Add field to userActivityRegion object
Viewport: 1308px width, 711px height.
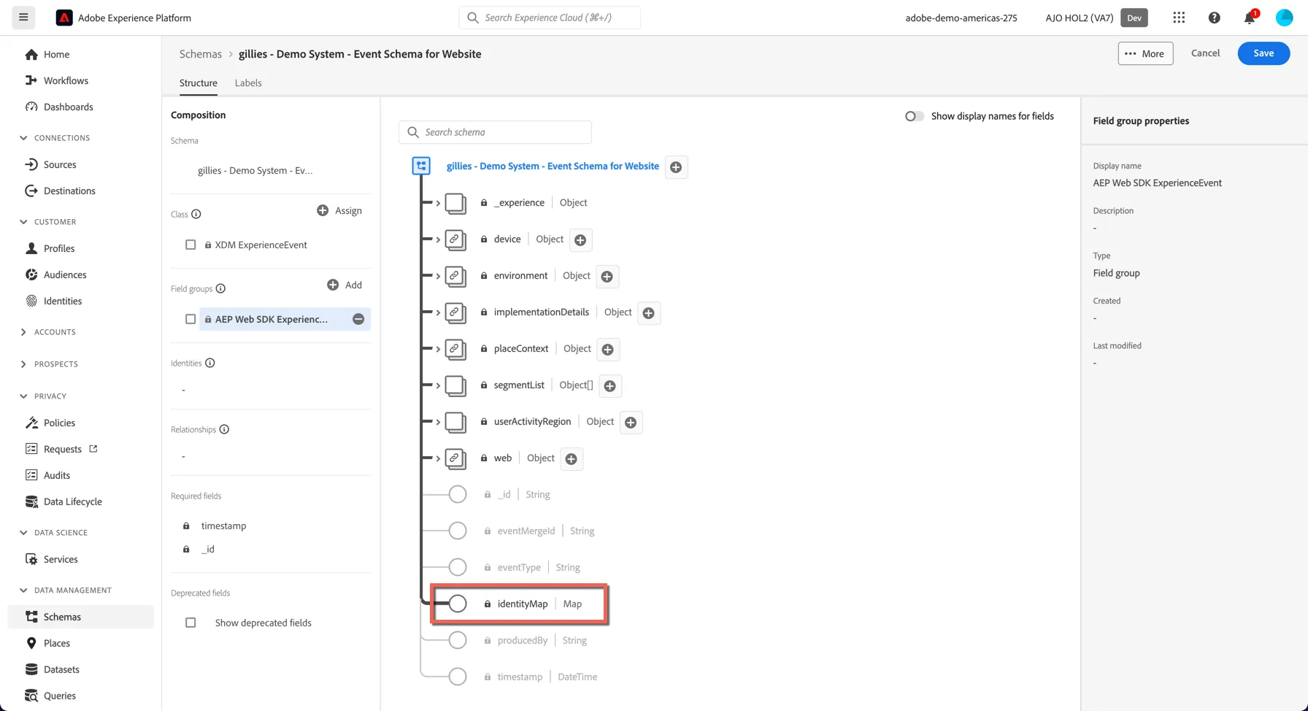pos(631,422)
